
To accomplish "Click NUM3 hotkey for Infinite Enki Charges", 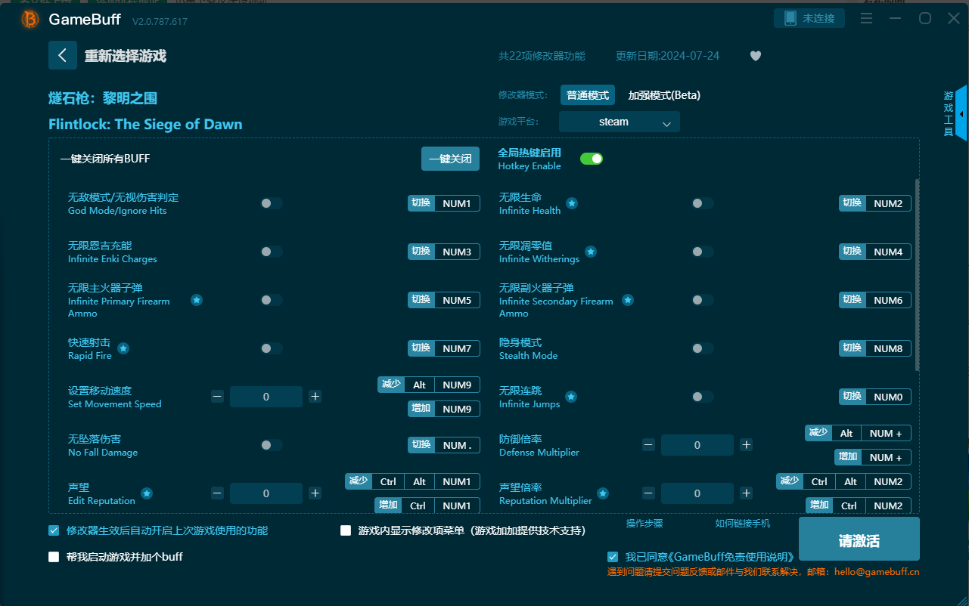I will pyautogui.click(x=457, y=252).
